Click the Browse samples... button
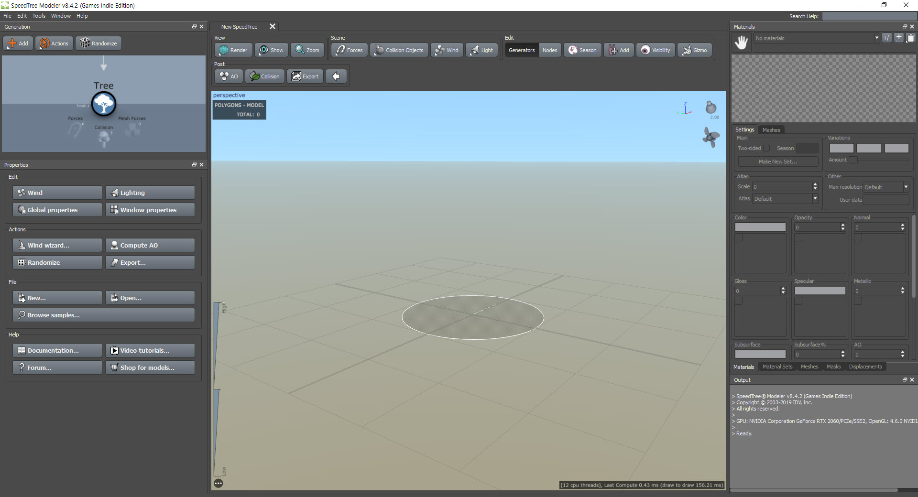The image size is (918, 497). [x=104, y=315]
